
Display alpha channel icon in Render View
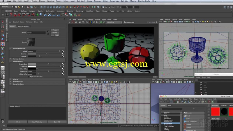pyautogui.click(x=94, y=22)
